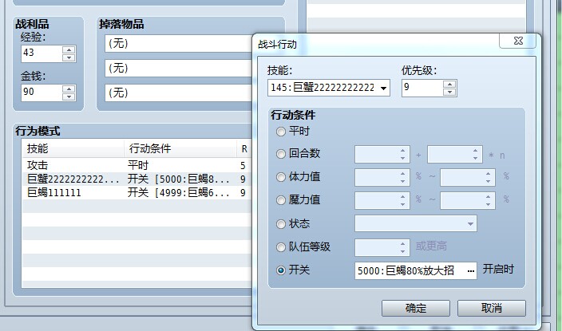Click the R column header

(x=244, y=148)
